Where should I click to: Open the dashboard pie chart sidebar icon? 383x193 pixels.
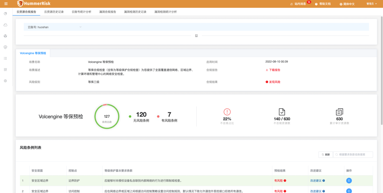point(5,13)
